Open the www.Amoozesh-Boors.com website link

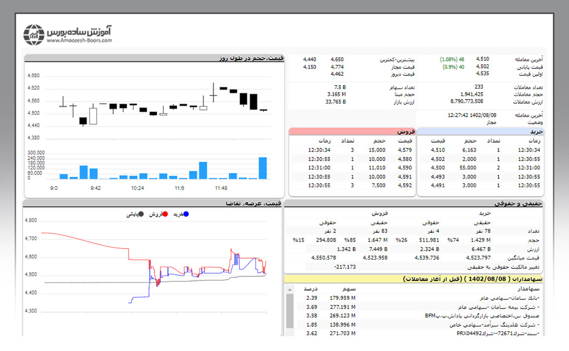(x=80, y=41)
